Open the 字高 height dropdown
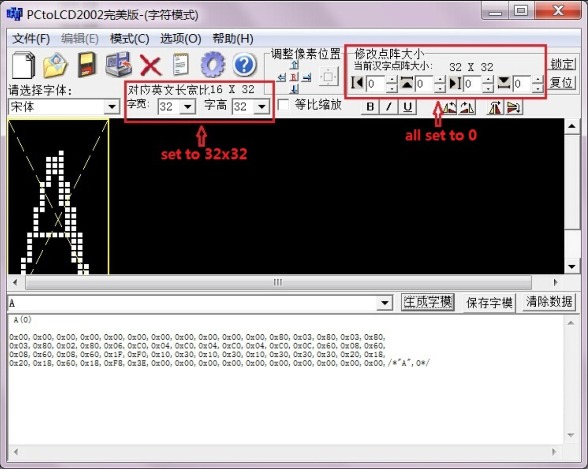 (x=261, y=107)
